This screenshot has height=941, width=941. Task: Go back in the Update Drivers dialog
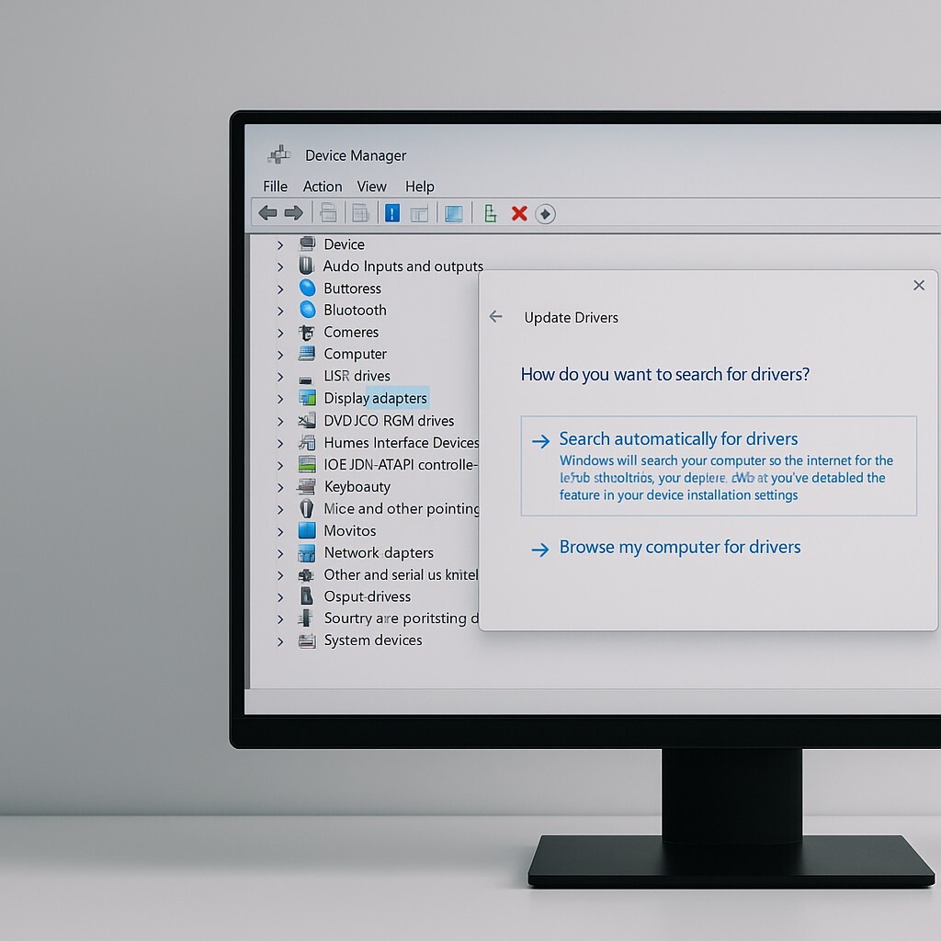tap(496, 316)
